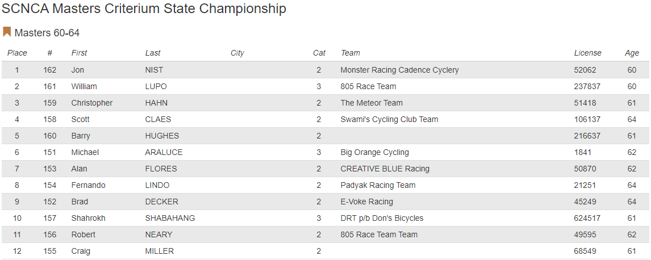Click the Cat column header
This screenshot has height=260, width=651.
coord(319,53)
